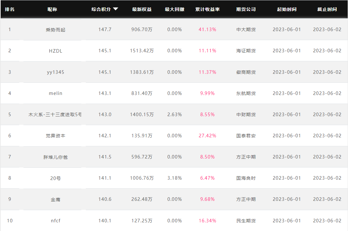Select return rate 41.13%
348x231 pixels.
click(x=207, y=30)
